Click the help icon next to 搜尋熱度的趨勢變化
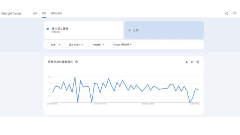The image size is (240, 135). 76,62
